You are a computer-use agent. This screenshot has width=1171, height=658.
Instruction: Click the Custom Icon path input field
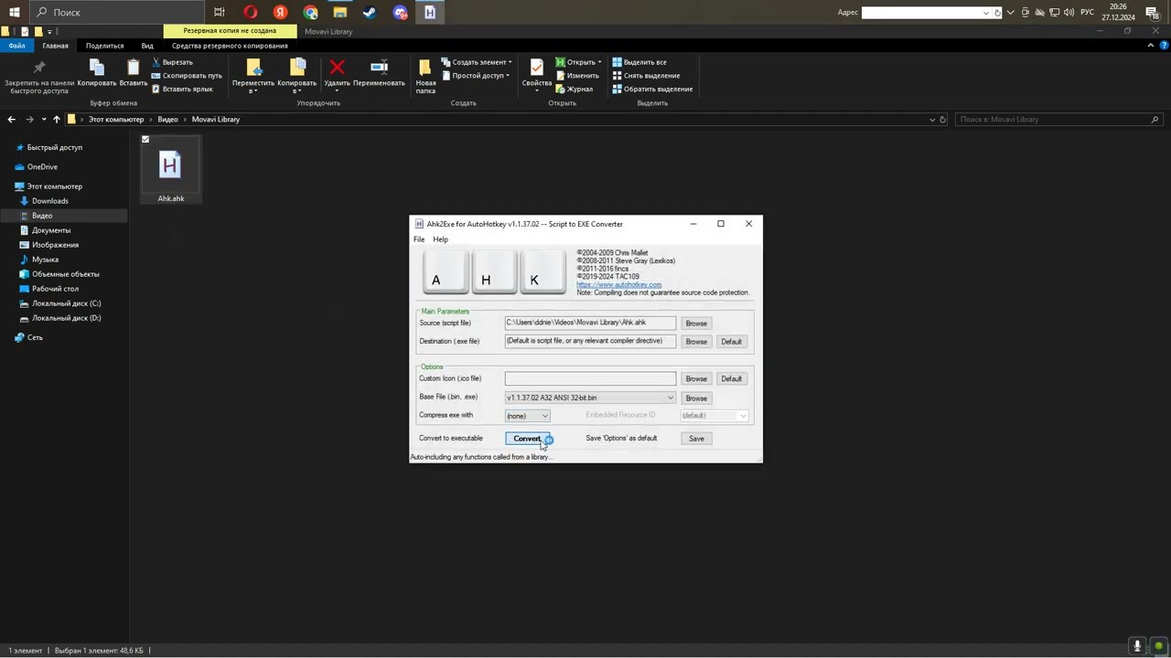pos(590,378)
